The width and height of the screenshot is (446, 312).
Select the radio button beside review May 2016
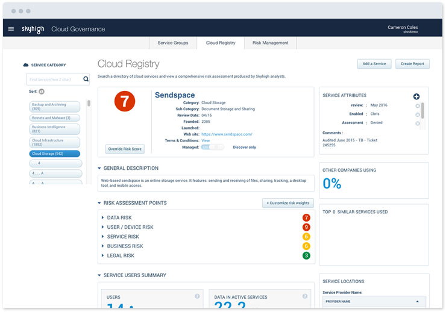coord(418,105)
